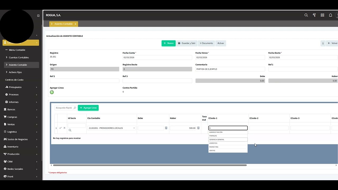Expand Inventario menu
The image size is (338, 190).
[21, 146]
